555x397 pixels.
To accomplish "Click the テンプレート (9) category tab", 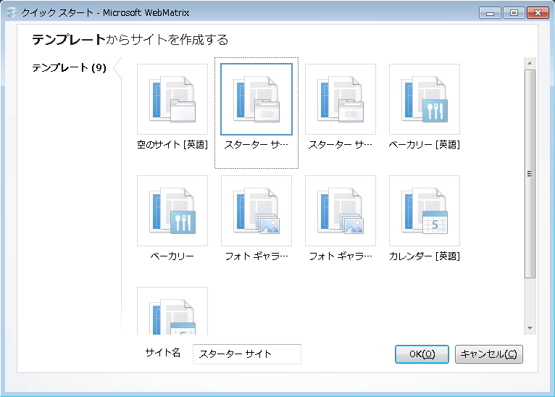I will (69, 67).
